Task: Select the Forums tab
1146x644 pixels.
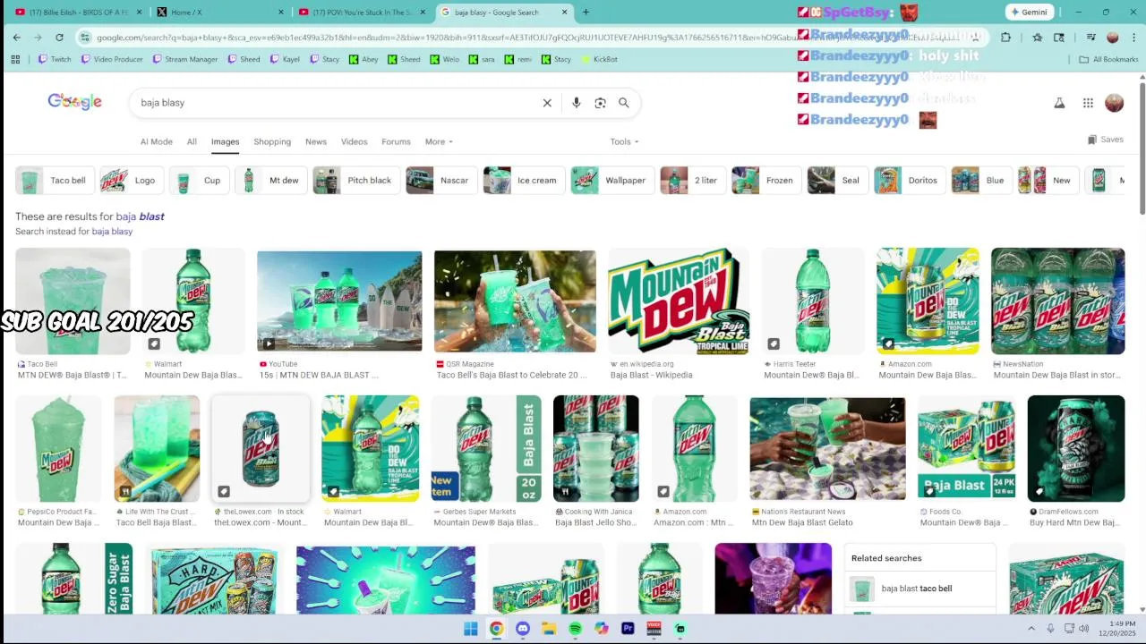Action: click(x=396, y=141)
